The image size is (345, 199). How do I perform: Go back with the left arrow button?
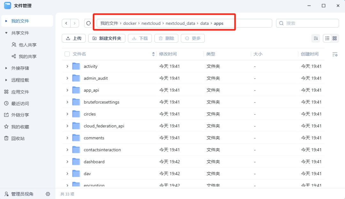coord(66,23)
